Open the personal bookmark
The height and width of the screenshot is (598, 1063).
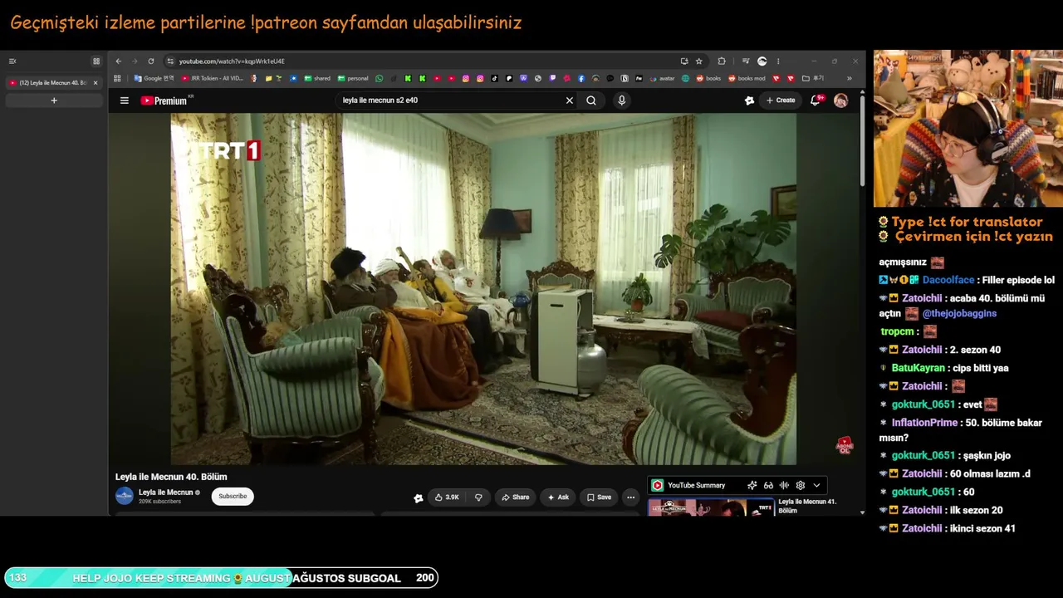(353, 78)
